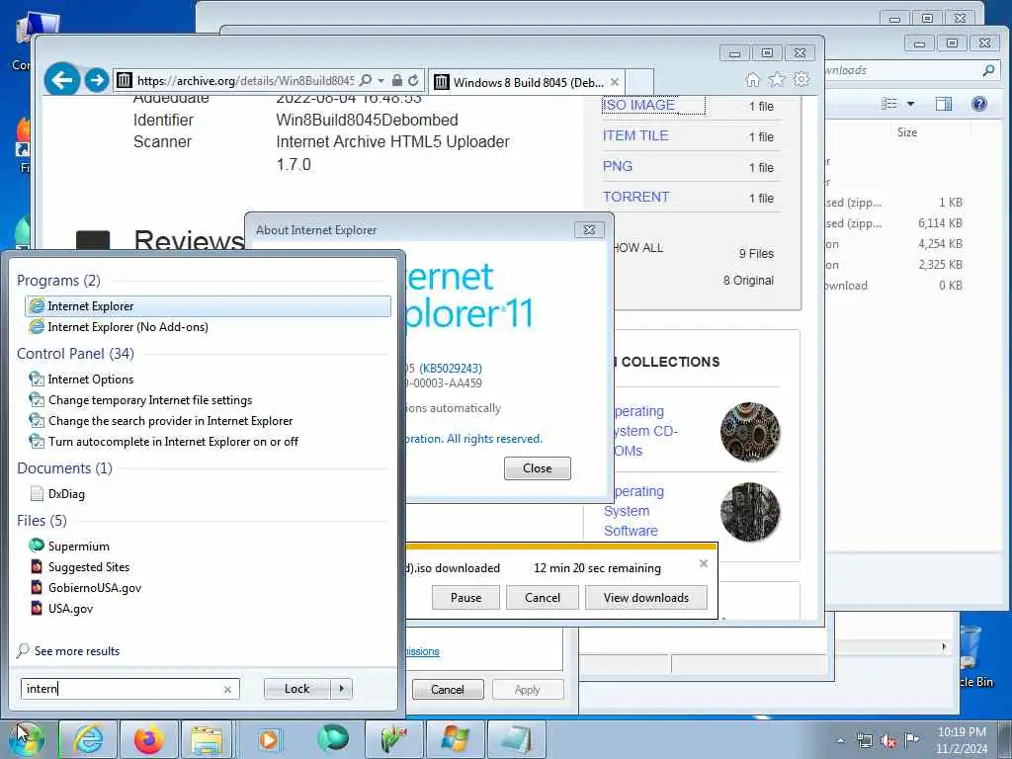Open the TORRENT download link
This screenshot has width=1012, height=759.
point(635,197)
